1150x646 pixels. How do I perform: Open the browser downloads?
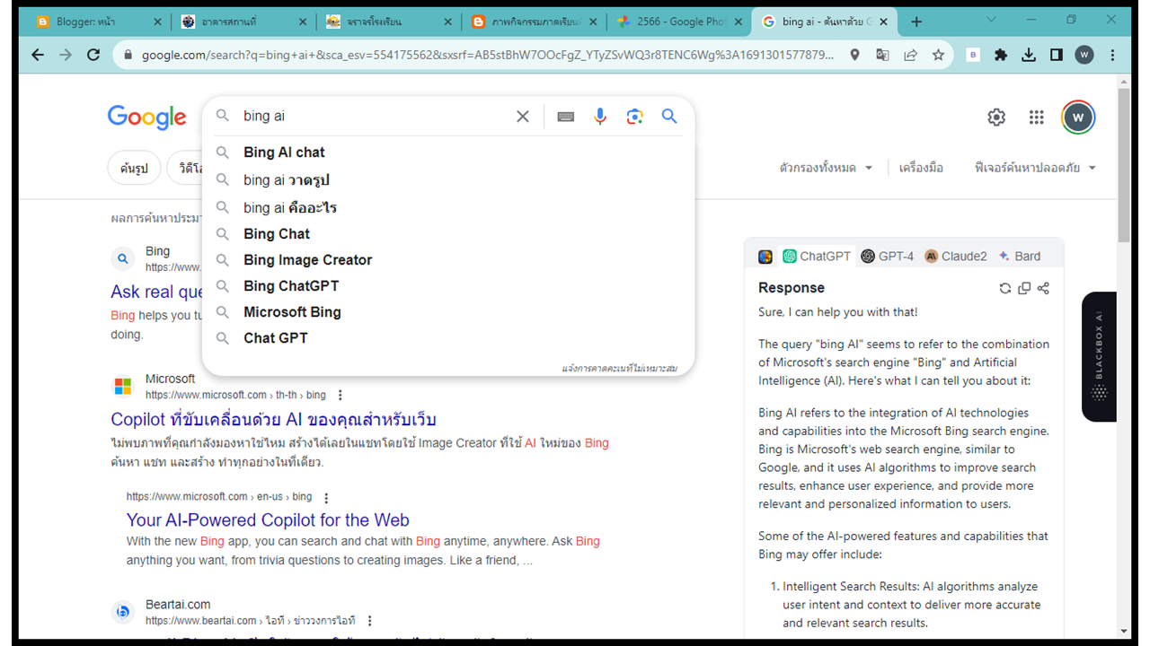(1029, 55)
